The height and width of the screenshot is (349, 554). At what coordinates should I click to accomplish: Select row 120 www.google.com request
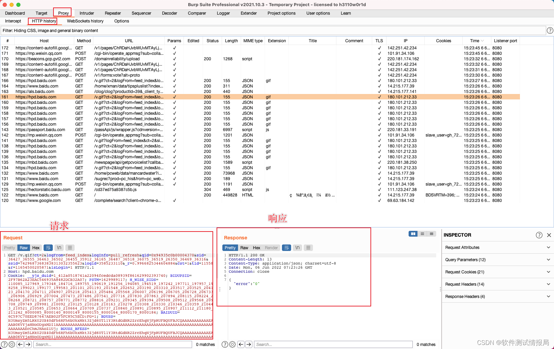(x=260, y=201)
